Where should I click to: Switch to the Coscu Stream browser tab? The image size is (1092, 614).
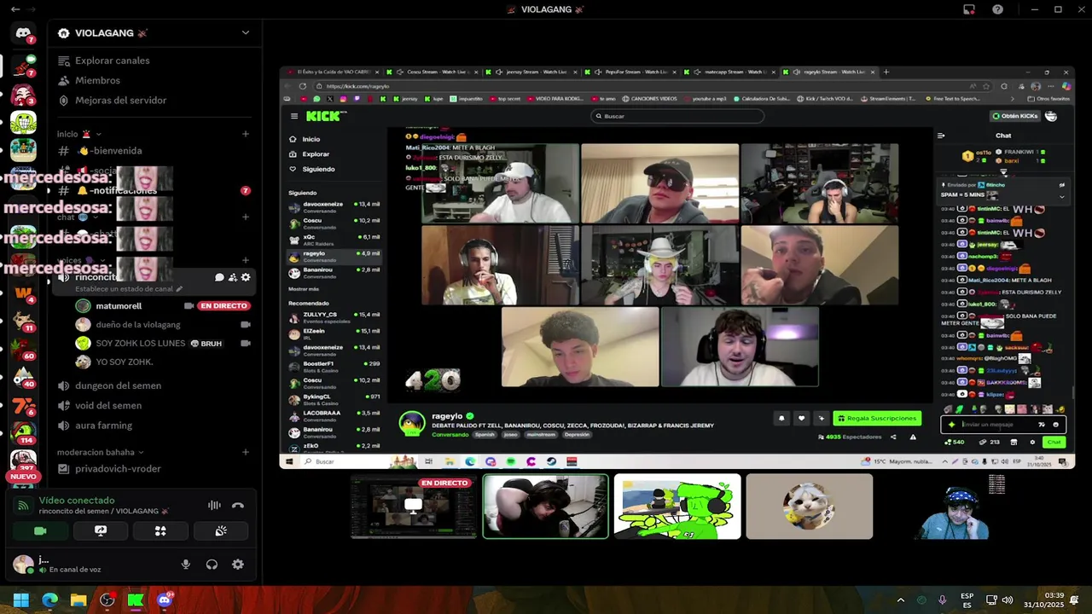(x=432, y=72)
